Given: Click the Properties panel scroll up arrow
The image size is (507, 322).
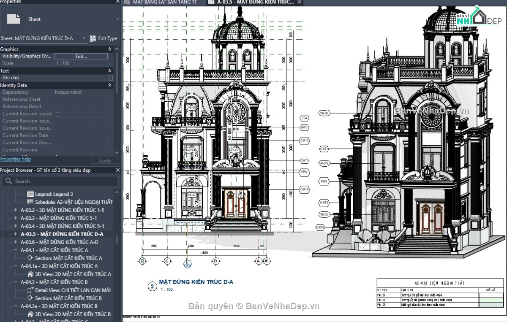Looking at the screenshot, I should coord(117,49).
